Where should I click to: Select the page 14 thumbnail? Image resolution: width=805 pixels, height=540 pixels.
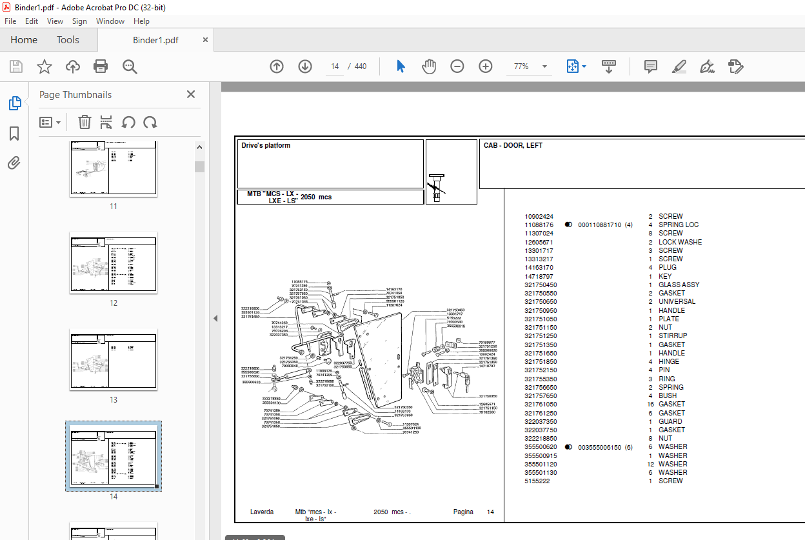114,456
